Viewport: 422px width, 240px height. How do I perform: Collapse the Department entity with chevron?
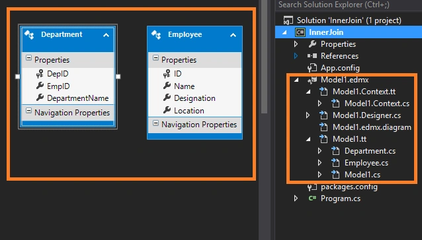pos(106,35)
